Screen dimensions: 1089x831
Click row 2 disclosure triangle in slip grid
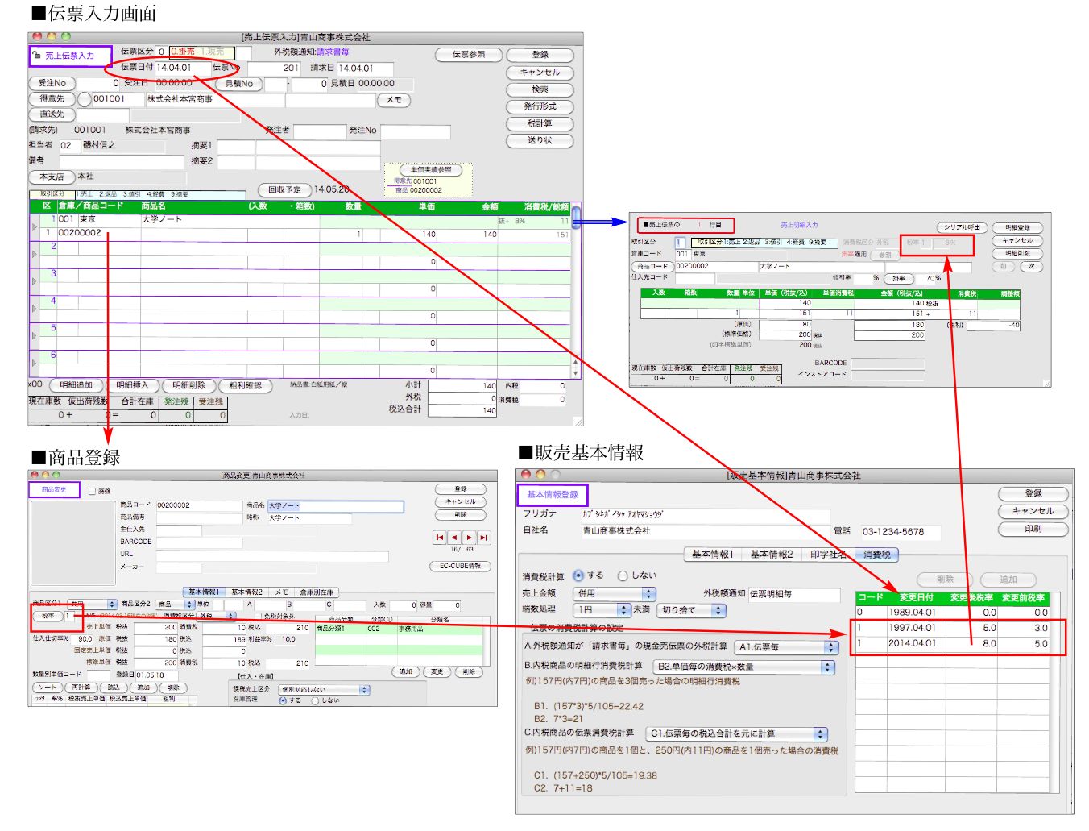tap(34, 255)
